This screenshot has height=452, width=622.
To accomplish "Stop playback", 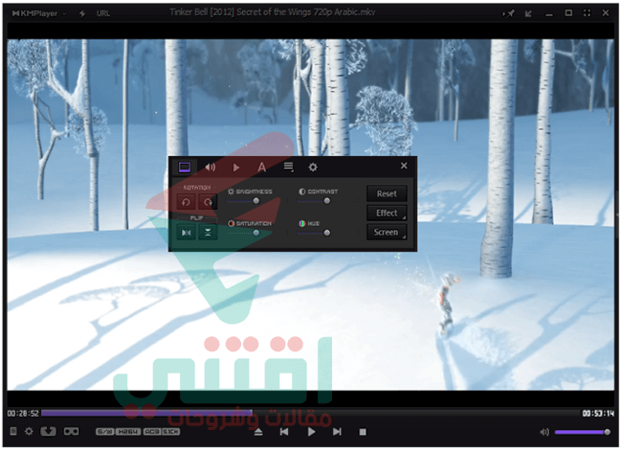I will (363, 432).
